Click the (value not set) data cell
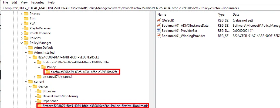280x108 pixels. coord(243,20)
